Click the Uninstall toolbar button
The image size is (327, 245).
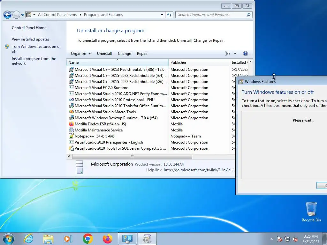[104, 54]
